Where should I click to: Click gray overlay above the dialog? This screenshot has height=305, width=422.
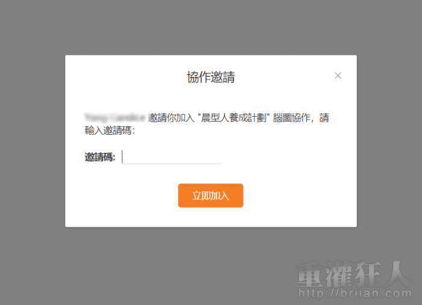211,27
